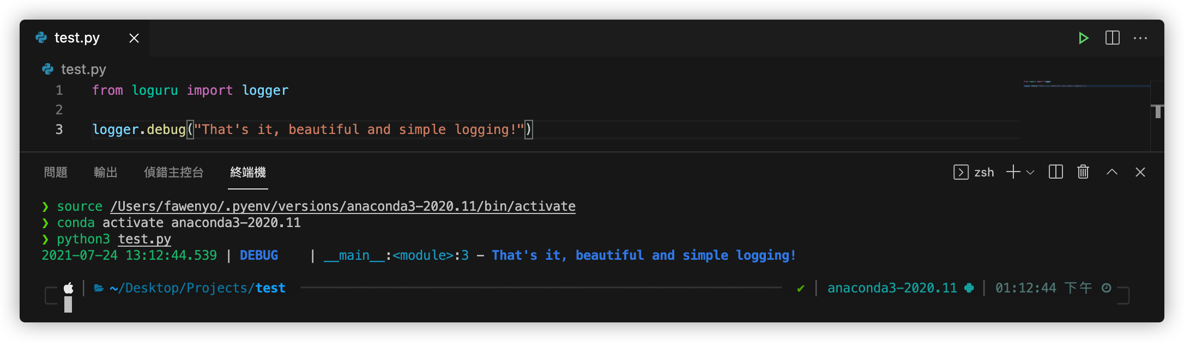1184x342 pixels.
Task: Maximize panel size with up chevron
Action: 1112,172
